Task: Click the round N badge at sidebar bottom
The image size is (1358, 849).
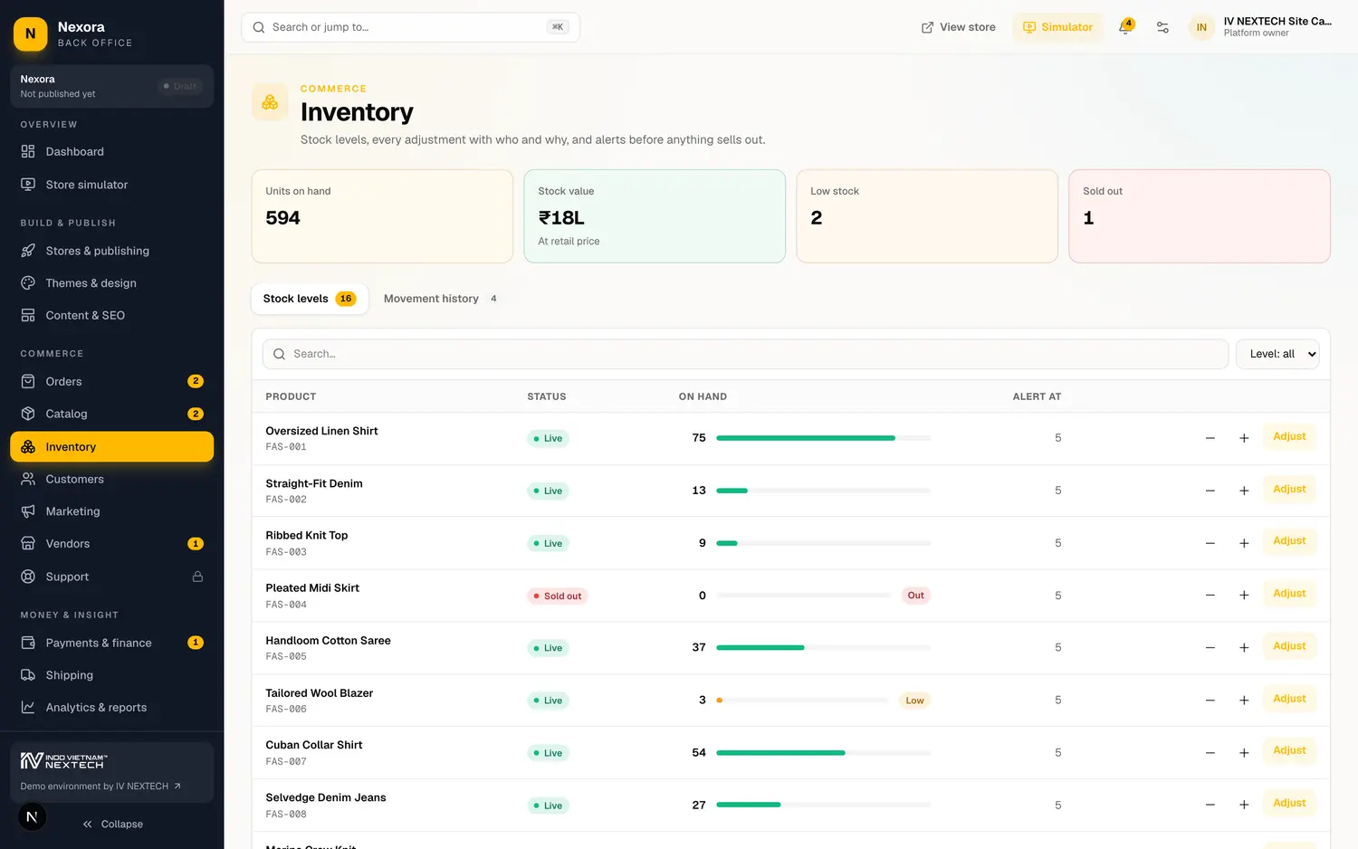Action: coord(32,817)
